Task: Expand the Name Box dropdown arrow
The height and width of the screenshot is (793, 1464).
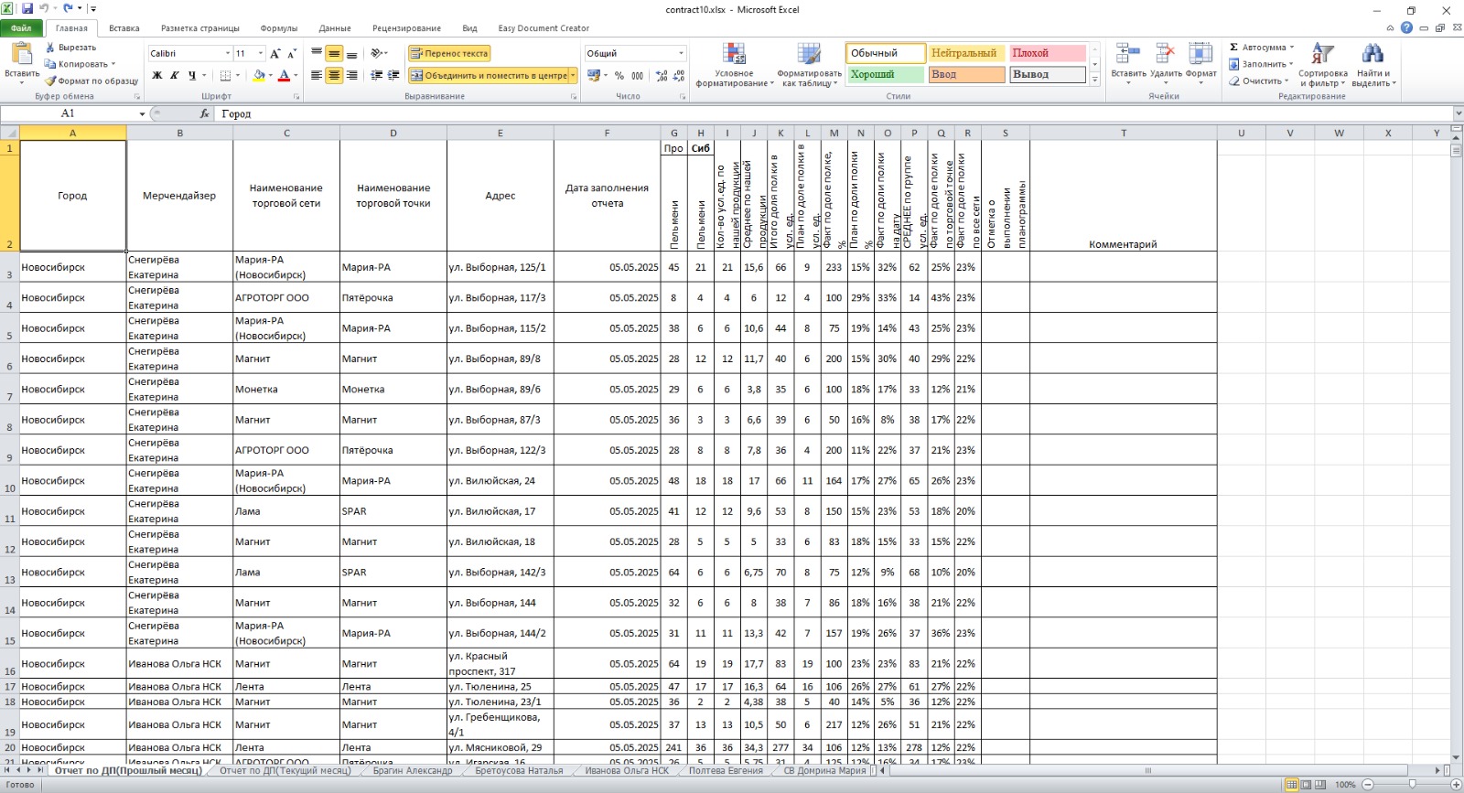Action: tap(142, 114)
